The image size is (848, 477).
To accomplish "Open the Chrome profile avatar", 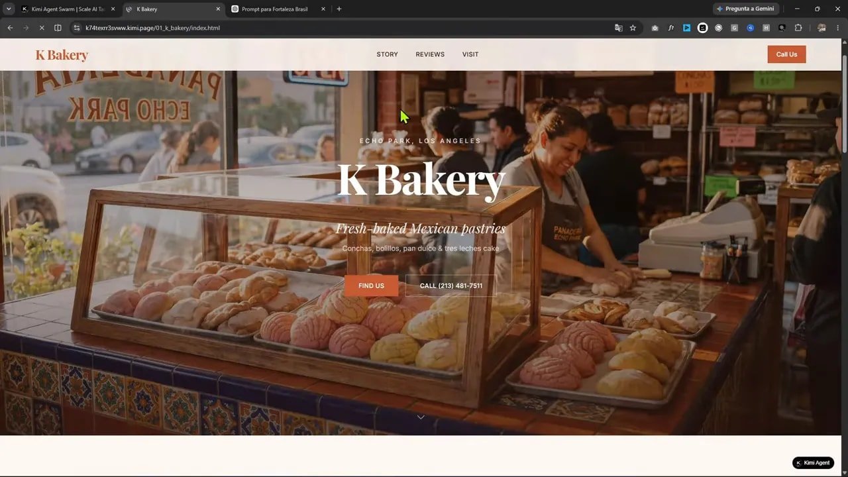I will [821, 28].
